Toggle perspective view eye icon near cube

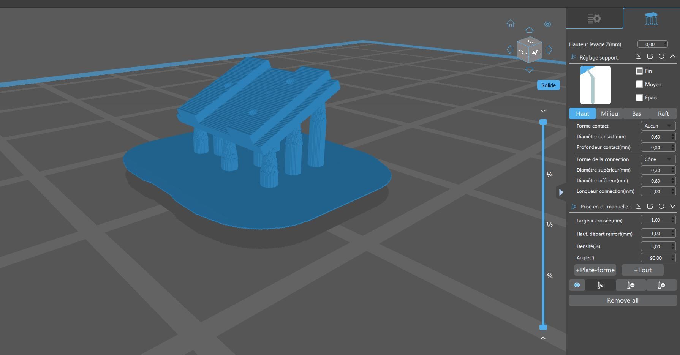pyautogui.click(x=547, y=24)
